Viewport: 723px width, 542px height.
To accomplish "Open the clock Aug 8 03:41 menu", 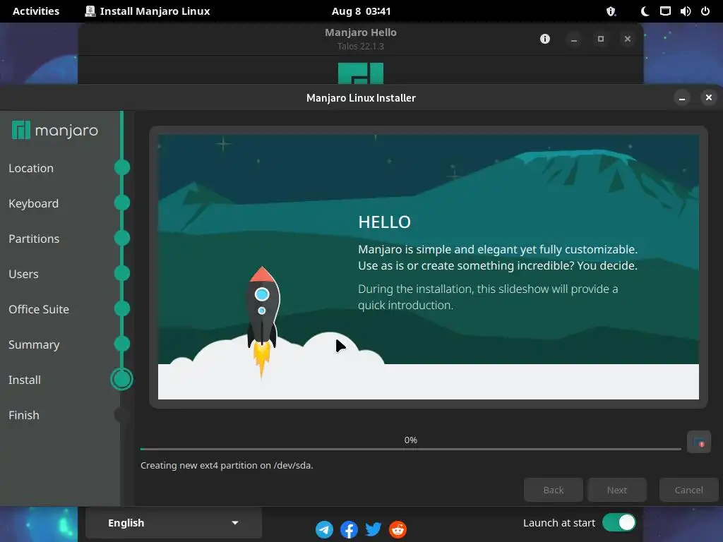I will click(361, 11).
